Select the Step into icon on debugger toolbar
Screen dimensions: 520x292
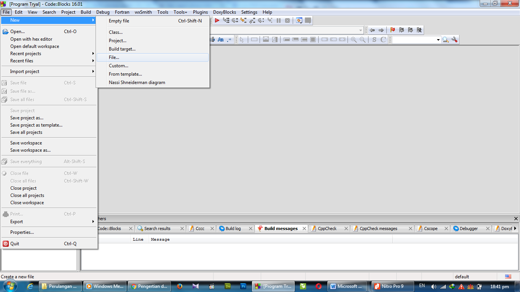tap(243, 21)
